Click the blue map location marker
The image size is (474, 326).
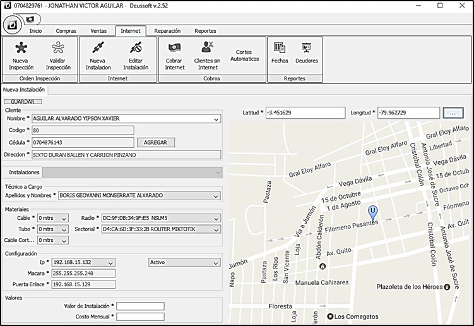coord(373,212)
